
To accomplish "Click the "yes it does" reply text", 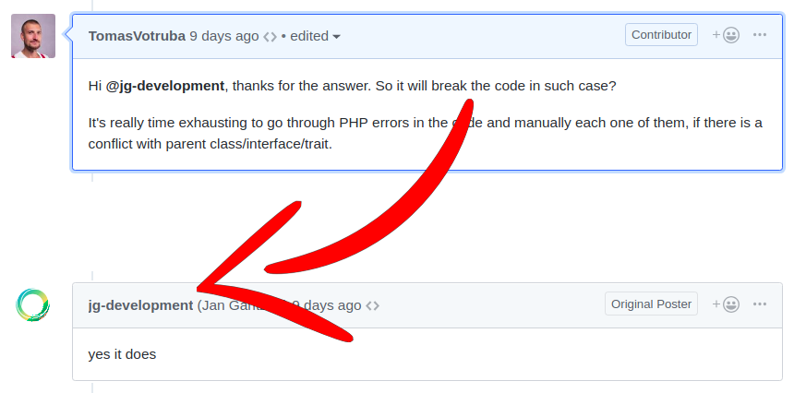I will tap(122, 354).
